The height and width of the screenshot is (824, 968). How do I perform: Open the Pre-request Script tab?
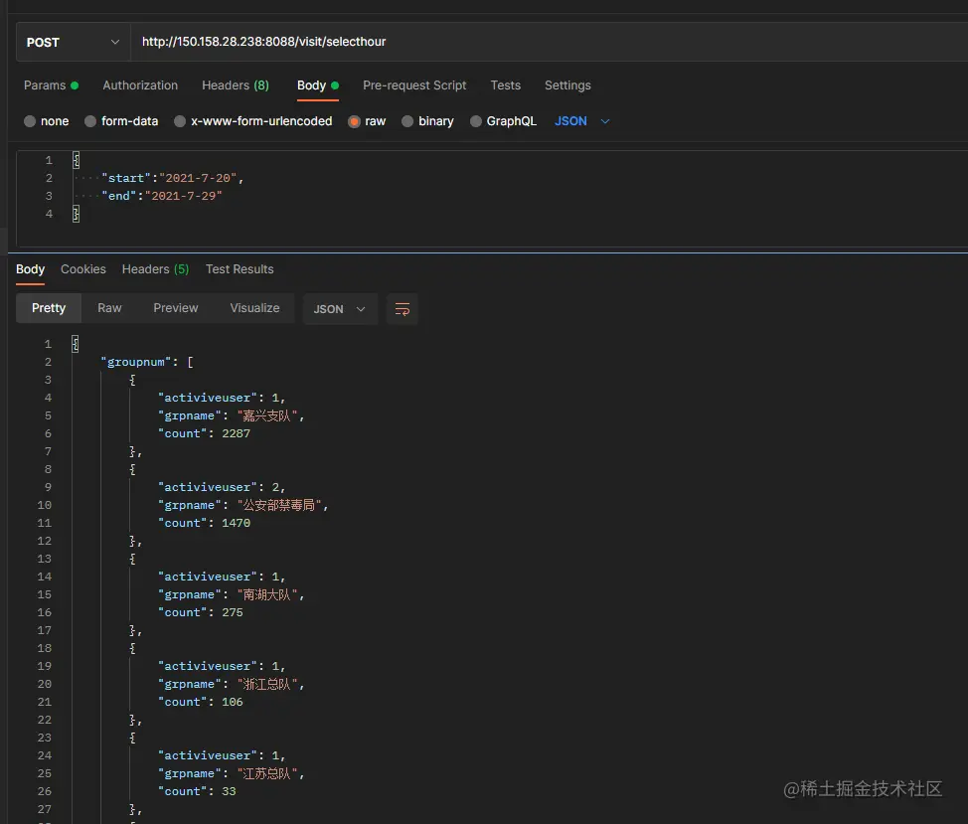(x=414, y=85)
